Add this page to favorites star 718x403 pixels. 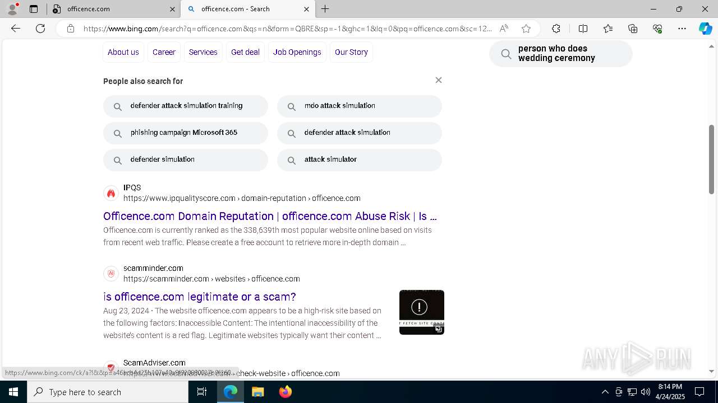click(526, 29)
